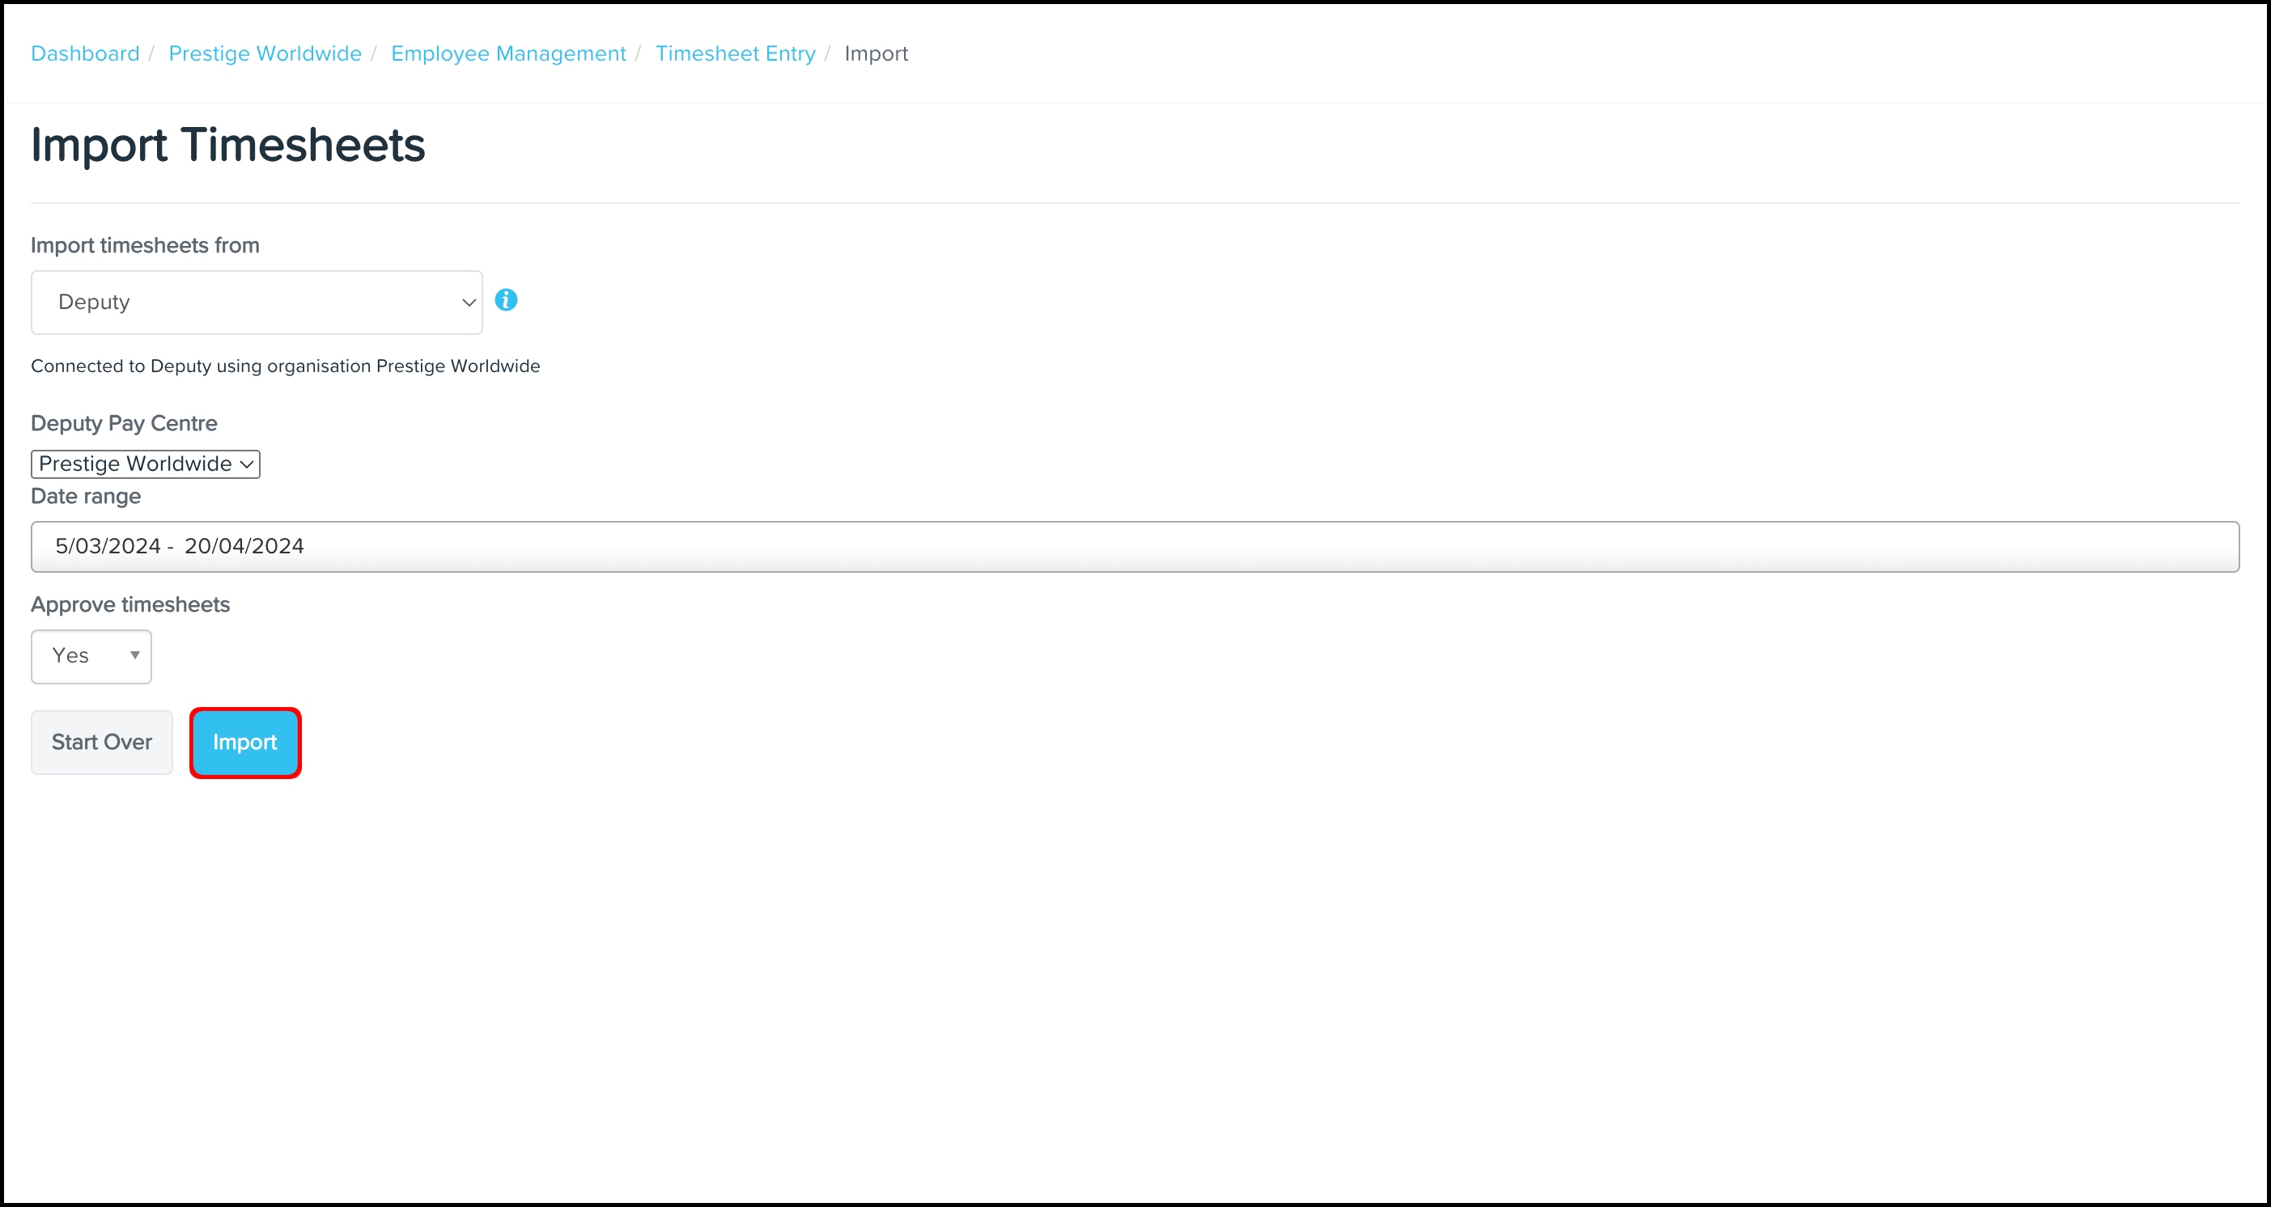Click the Import Timesheets page heading
Viewport: 2271px width, 1207px height.
coord(227,146)
